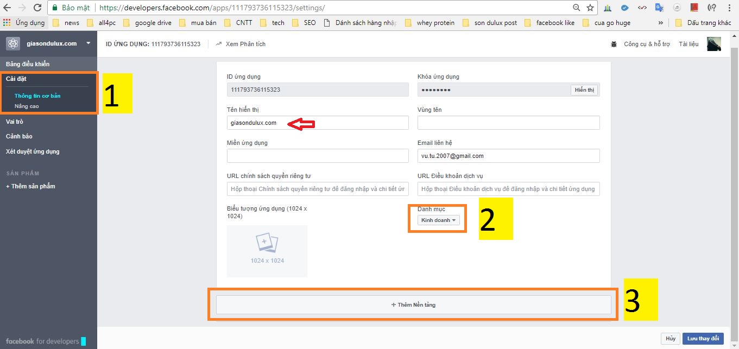739x349 pixels.
Task: Click URL chính sách quyền riêng tư field
Action: click(x=318, y=189)
